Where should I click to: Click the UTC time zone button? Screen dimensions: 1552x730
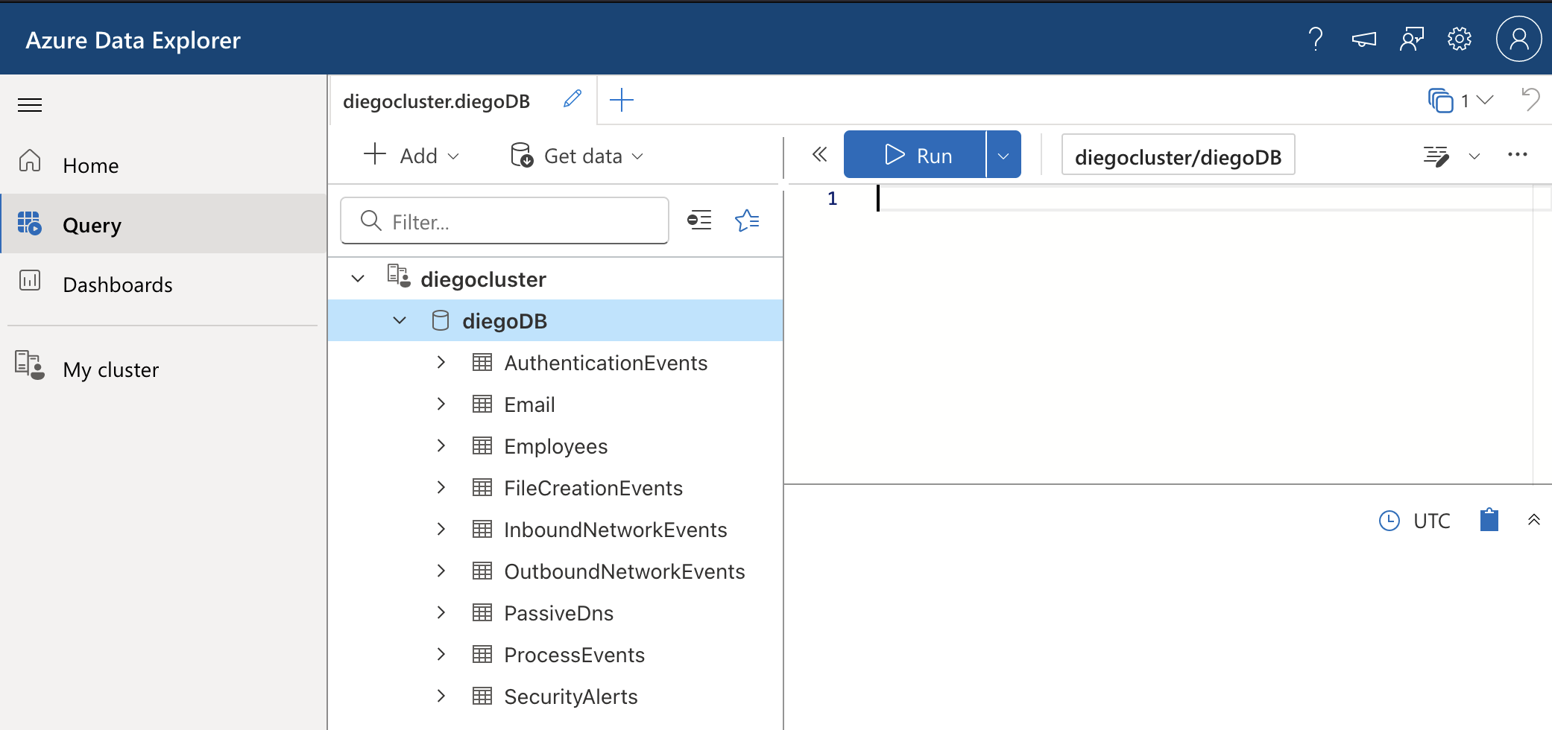(x=1415, y=521)
